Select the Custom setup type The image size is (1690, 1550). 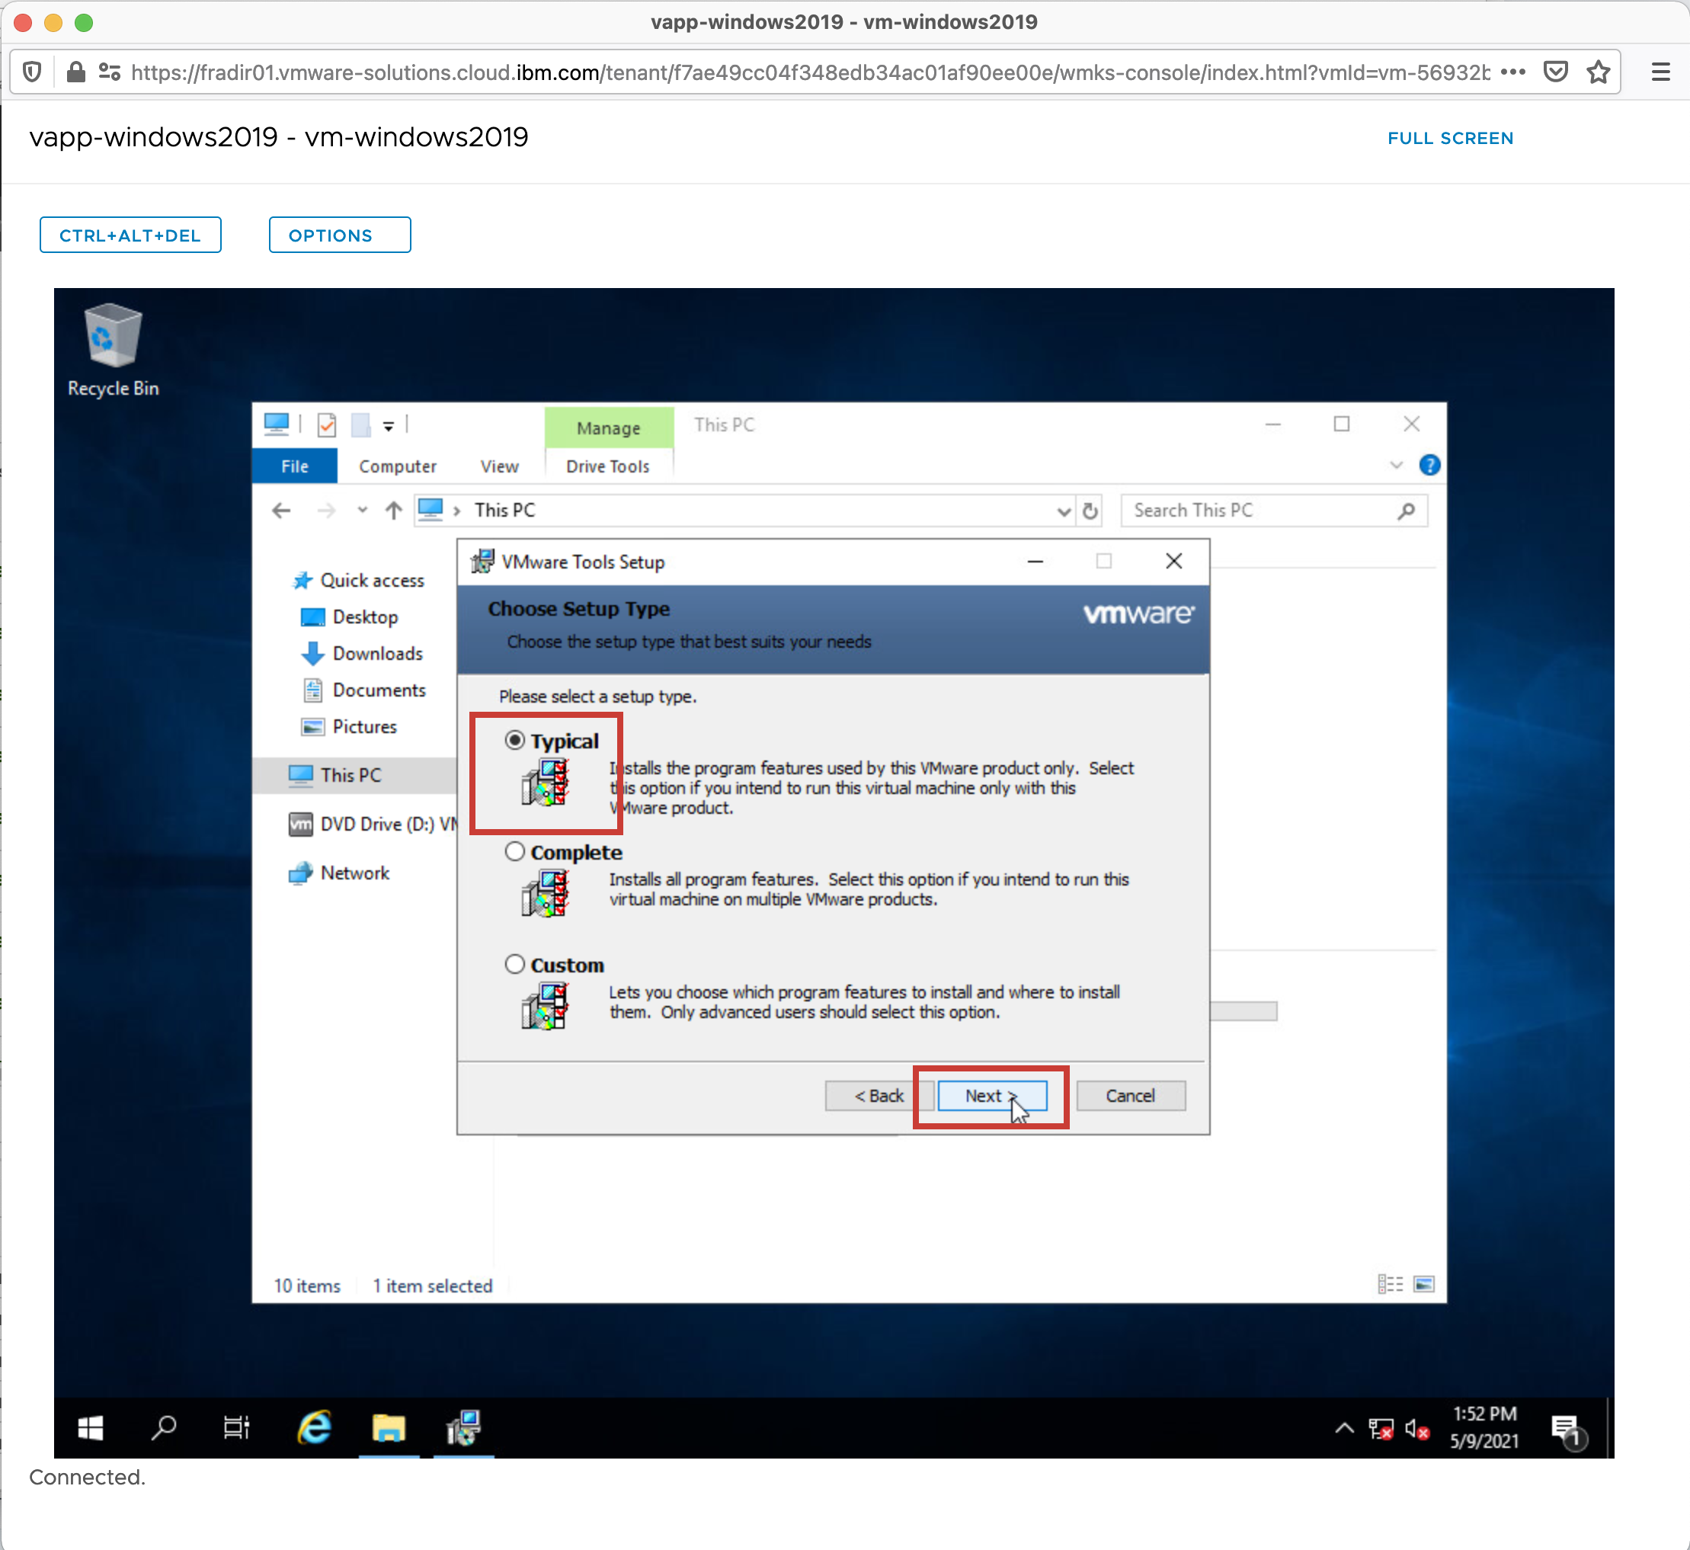click(x=515, y=965)
